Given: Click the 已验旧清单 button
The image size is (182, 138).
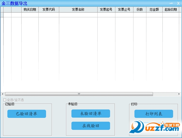Looking at the screenshot, I should pyautogui.click(x=27, y=114).
